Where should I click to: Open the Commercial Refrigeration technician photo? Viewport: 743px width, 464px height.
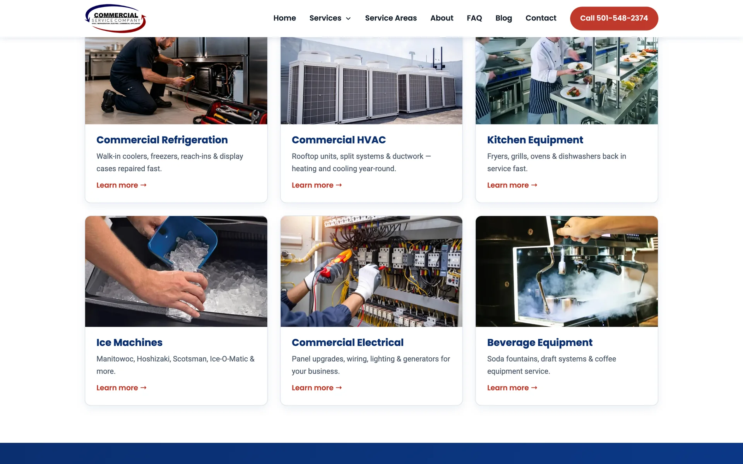[176, 80]
